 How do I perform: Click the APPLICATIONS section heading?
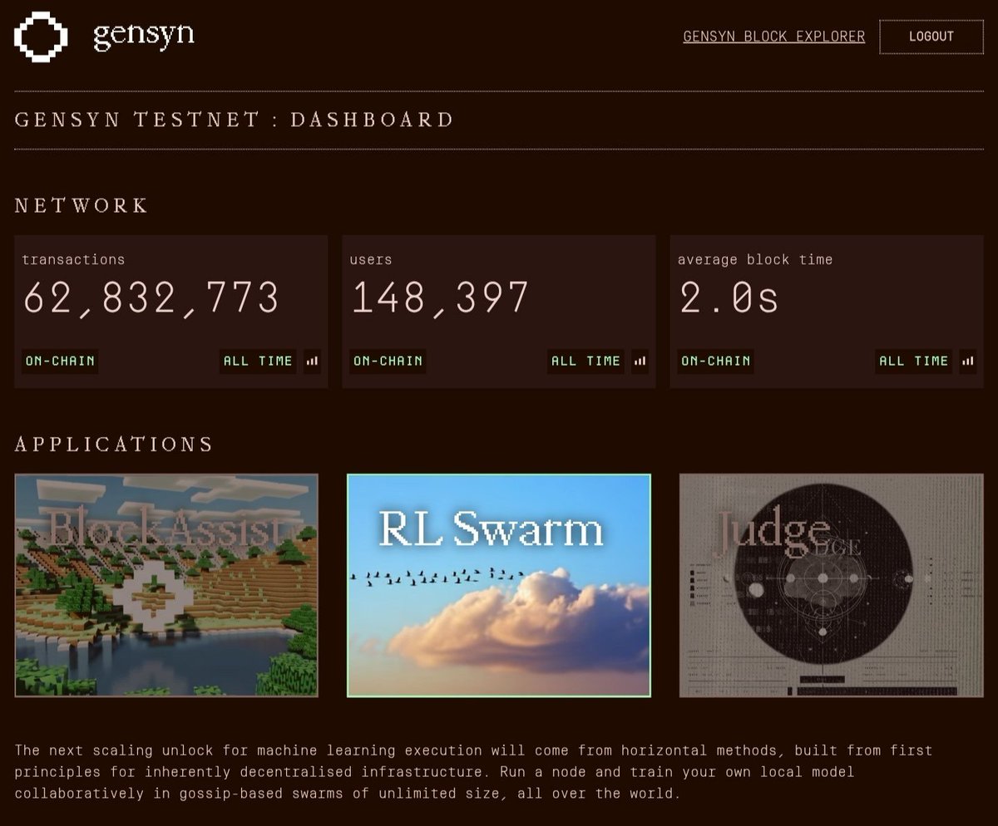[114, 444]
